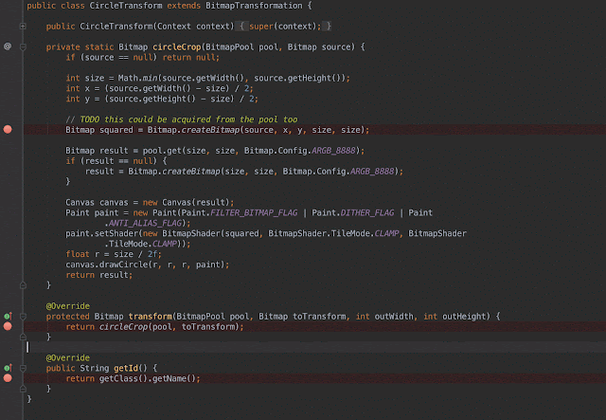Screen dimensions: 606x420
Task: Click the recursive-call gutter icon beside circleCrop
Action: click(8, 46)
